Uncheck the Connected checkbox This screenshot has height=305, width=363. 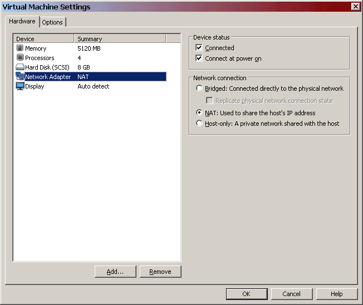199,48
